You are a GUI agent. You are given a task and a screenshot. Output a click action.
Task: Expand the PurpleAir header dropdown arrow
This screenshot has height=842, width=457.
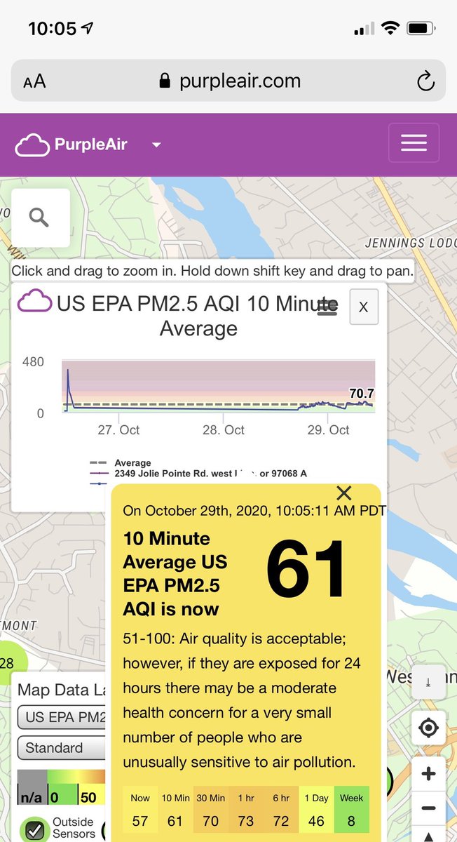pos(156,145)
